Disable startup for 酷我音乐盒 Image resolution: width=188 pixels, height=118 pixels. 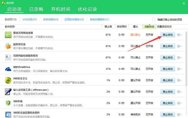(168, 46)
